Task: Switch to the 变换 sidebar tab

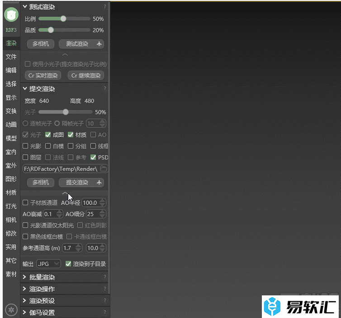Action: (x=11, y=111)
